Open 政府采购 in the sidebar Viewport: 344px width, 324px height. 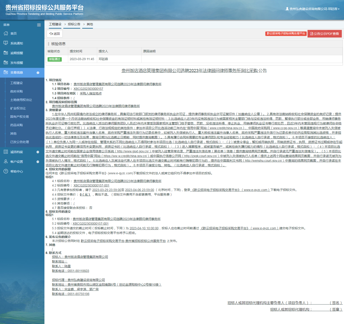(16, 91)
